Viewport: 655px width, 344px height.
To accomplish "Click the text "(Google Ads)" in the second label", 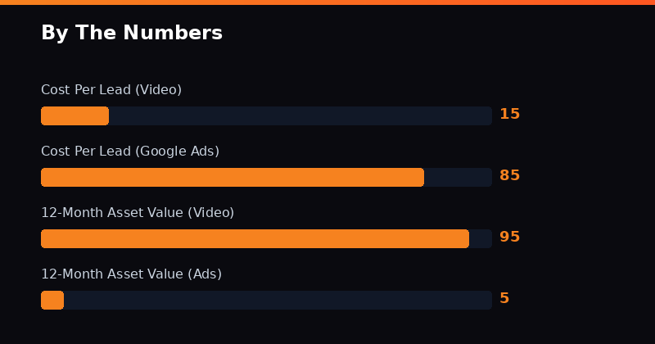I will 177,152.
